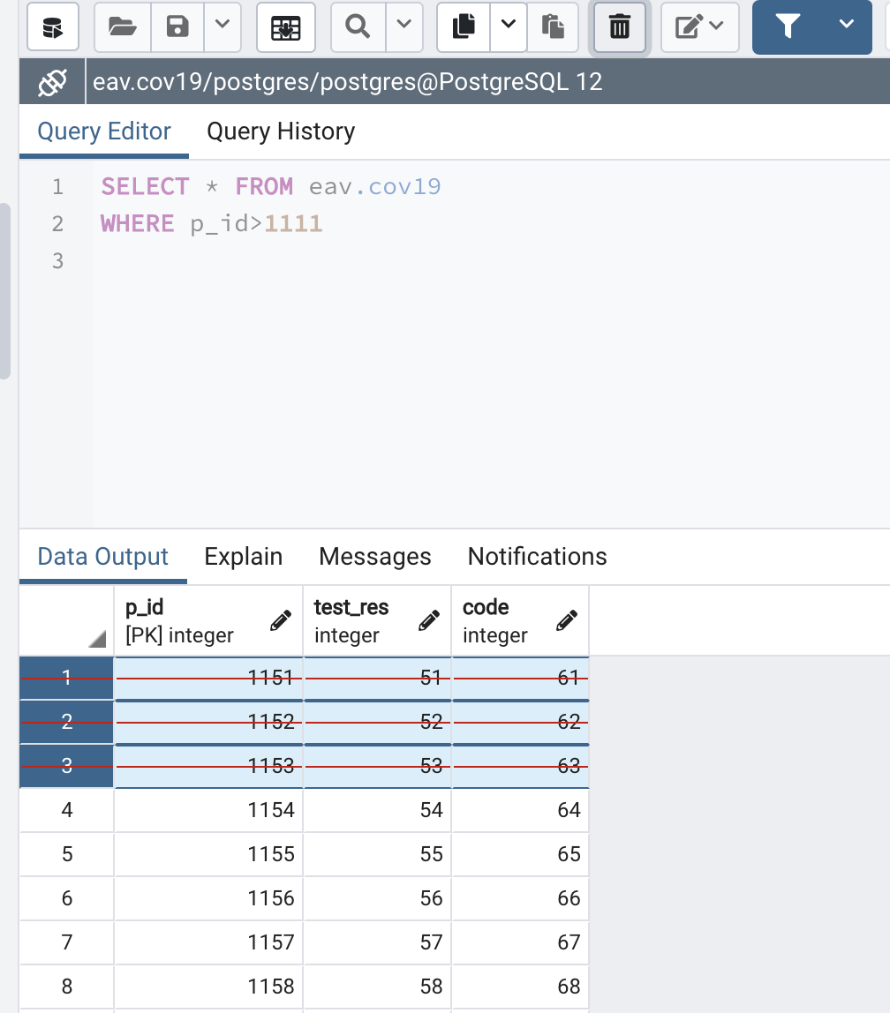Switch to the Query History tab
Image resolution: width=890 pixels, height=1013 pixels.
click(x=281, y=131)
